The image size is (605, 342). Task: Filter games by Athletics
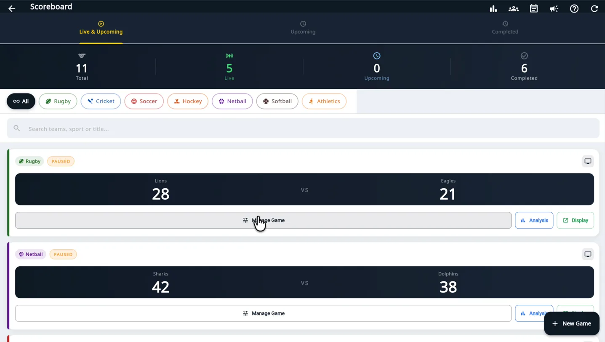click(x=324, y=101)
